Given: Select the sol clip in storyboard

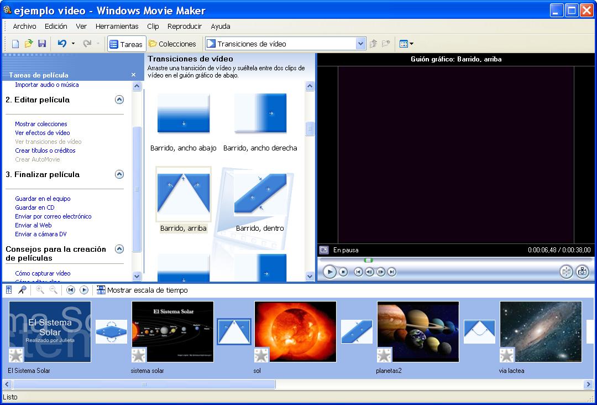Looking at the screenshot, I should coord(295,331).
